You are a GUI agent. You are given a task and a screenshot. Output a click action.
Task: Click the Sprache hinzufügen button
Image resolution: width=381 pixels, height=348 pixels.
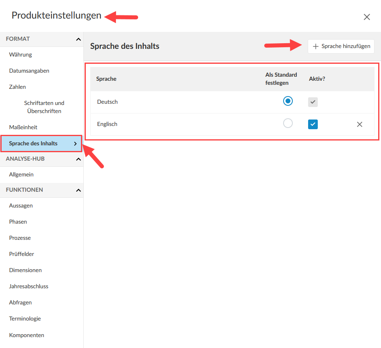[x=341, y=46]
